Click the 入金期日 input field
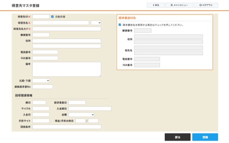The width and height of the screenshot is (229, 143). (x=90, y=108)
